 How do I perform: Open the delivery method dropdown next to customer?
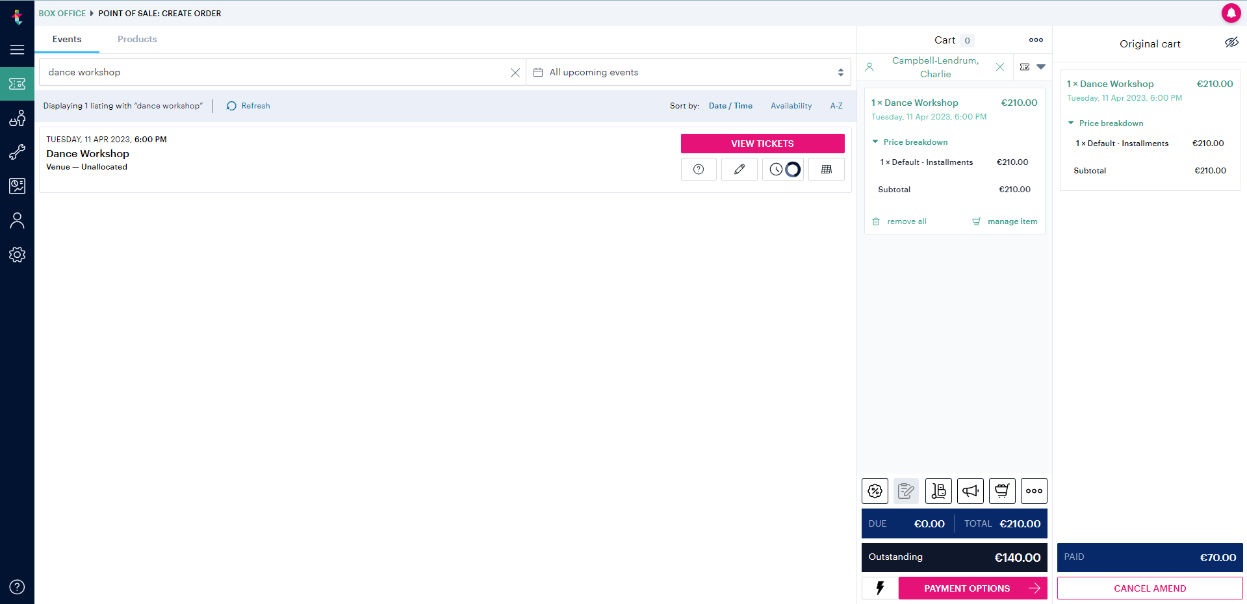coord(1033,67)
